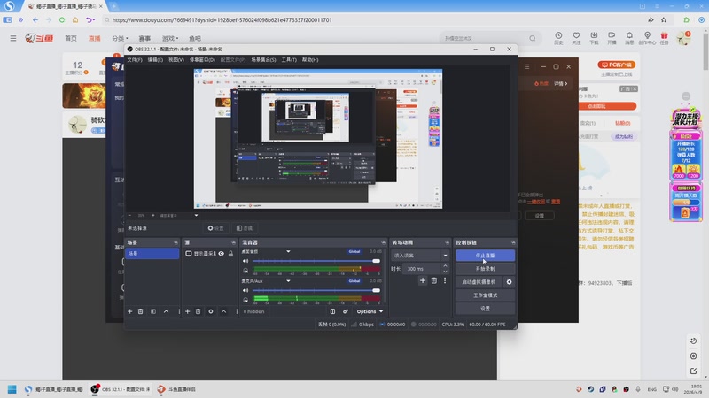This screenshot has width=709, height=398.
Task: Open preview zoom scaling dropdown
Action: pos(196,215)
